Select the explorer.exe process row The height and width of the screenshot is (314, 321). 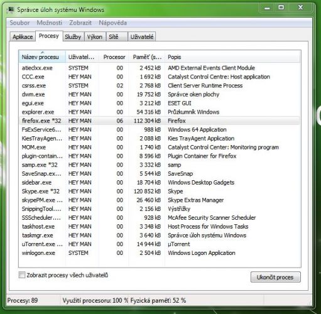(x=160, y=112)
